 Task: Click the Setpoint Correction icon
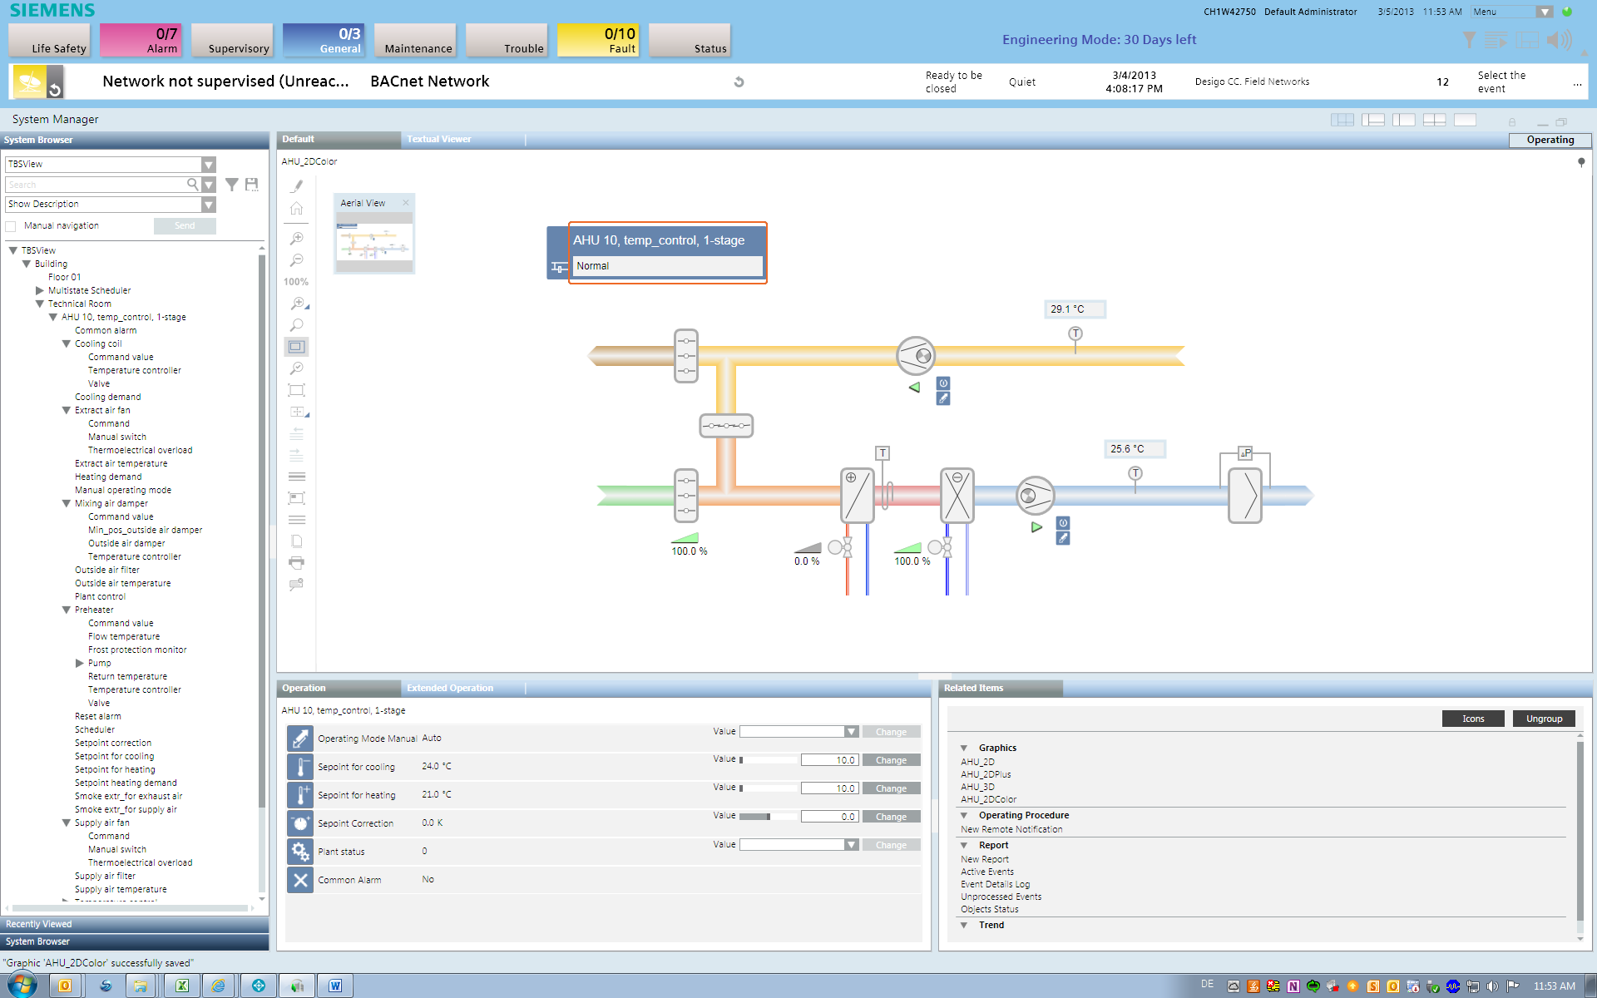click(300, 823)
